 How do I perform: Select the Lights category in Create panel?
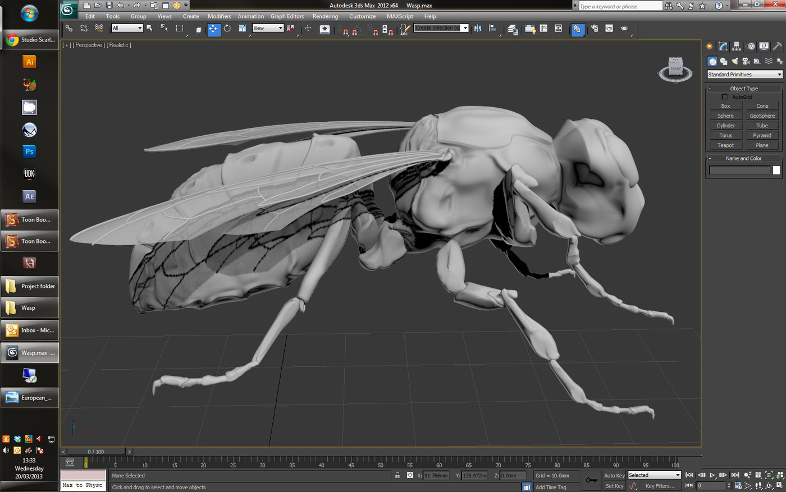point(735,61)
